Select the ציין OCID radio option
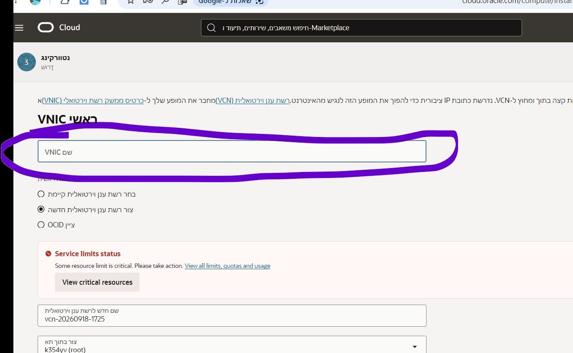 click(x=41, y=225)
